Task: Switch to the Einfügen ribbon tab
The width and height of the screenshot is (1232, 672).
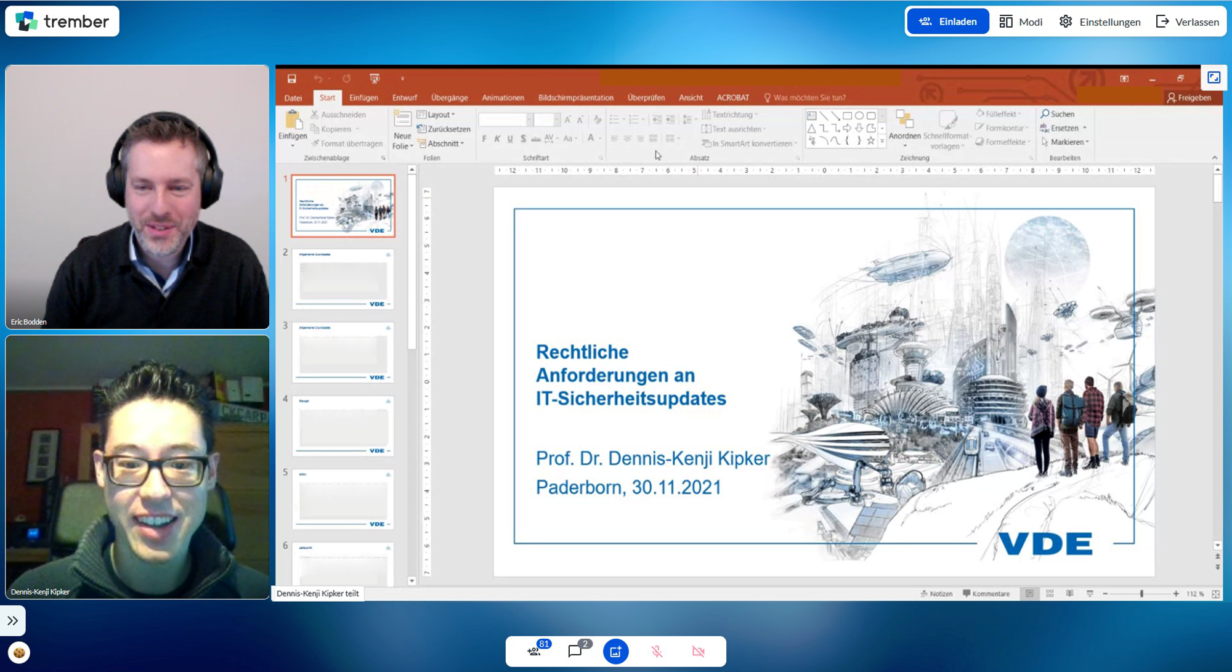Action: (x=363, y=97)
